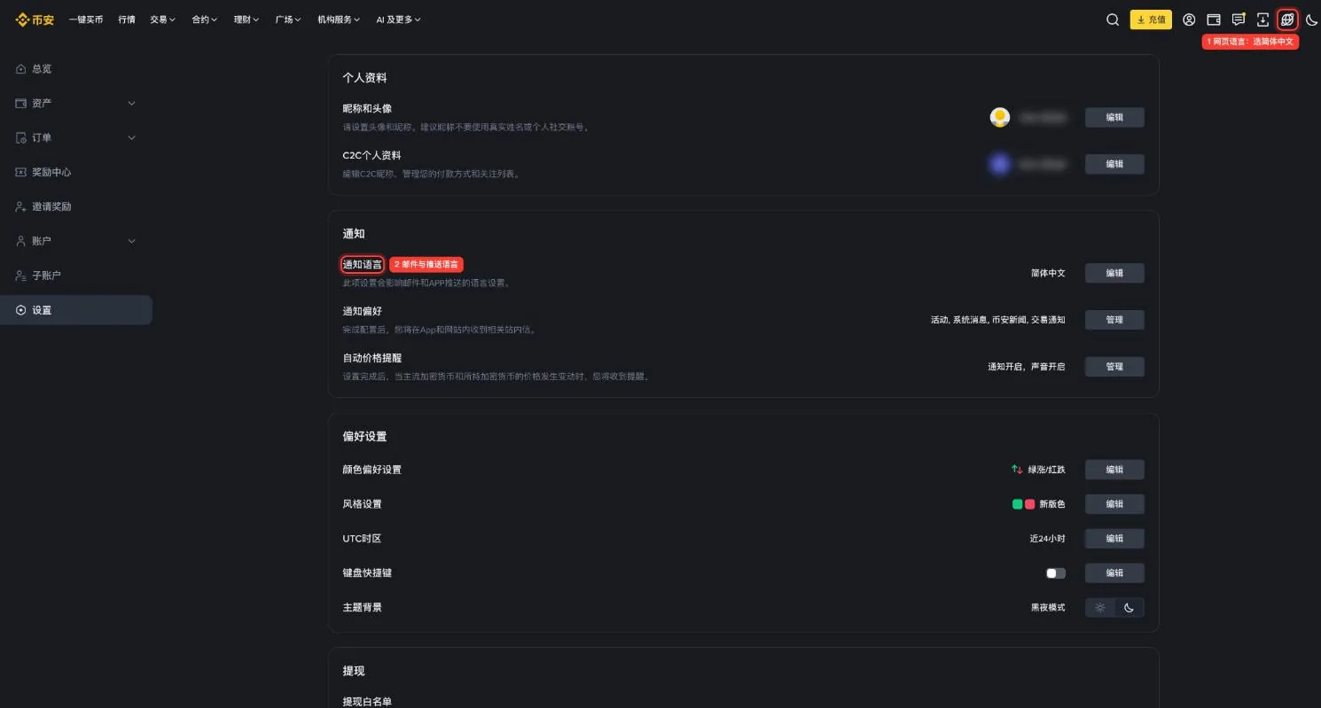This screenshot has height=708, width=1321.
Task: Open the 合约 dropdown menu
Action: 205,19
